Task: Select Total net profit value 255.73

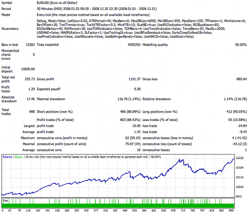Action: click(30, 79)
